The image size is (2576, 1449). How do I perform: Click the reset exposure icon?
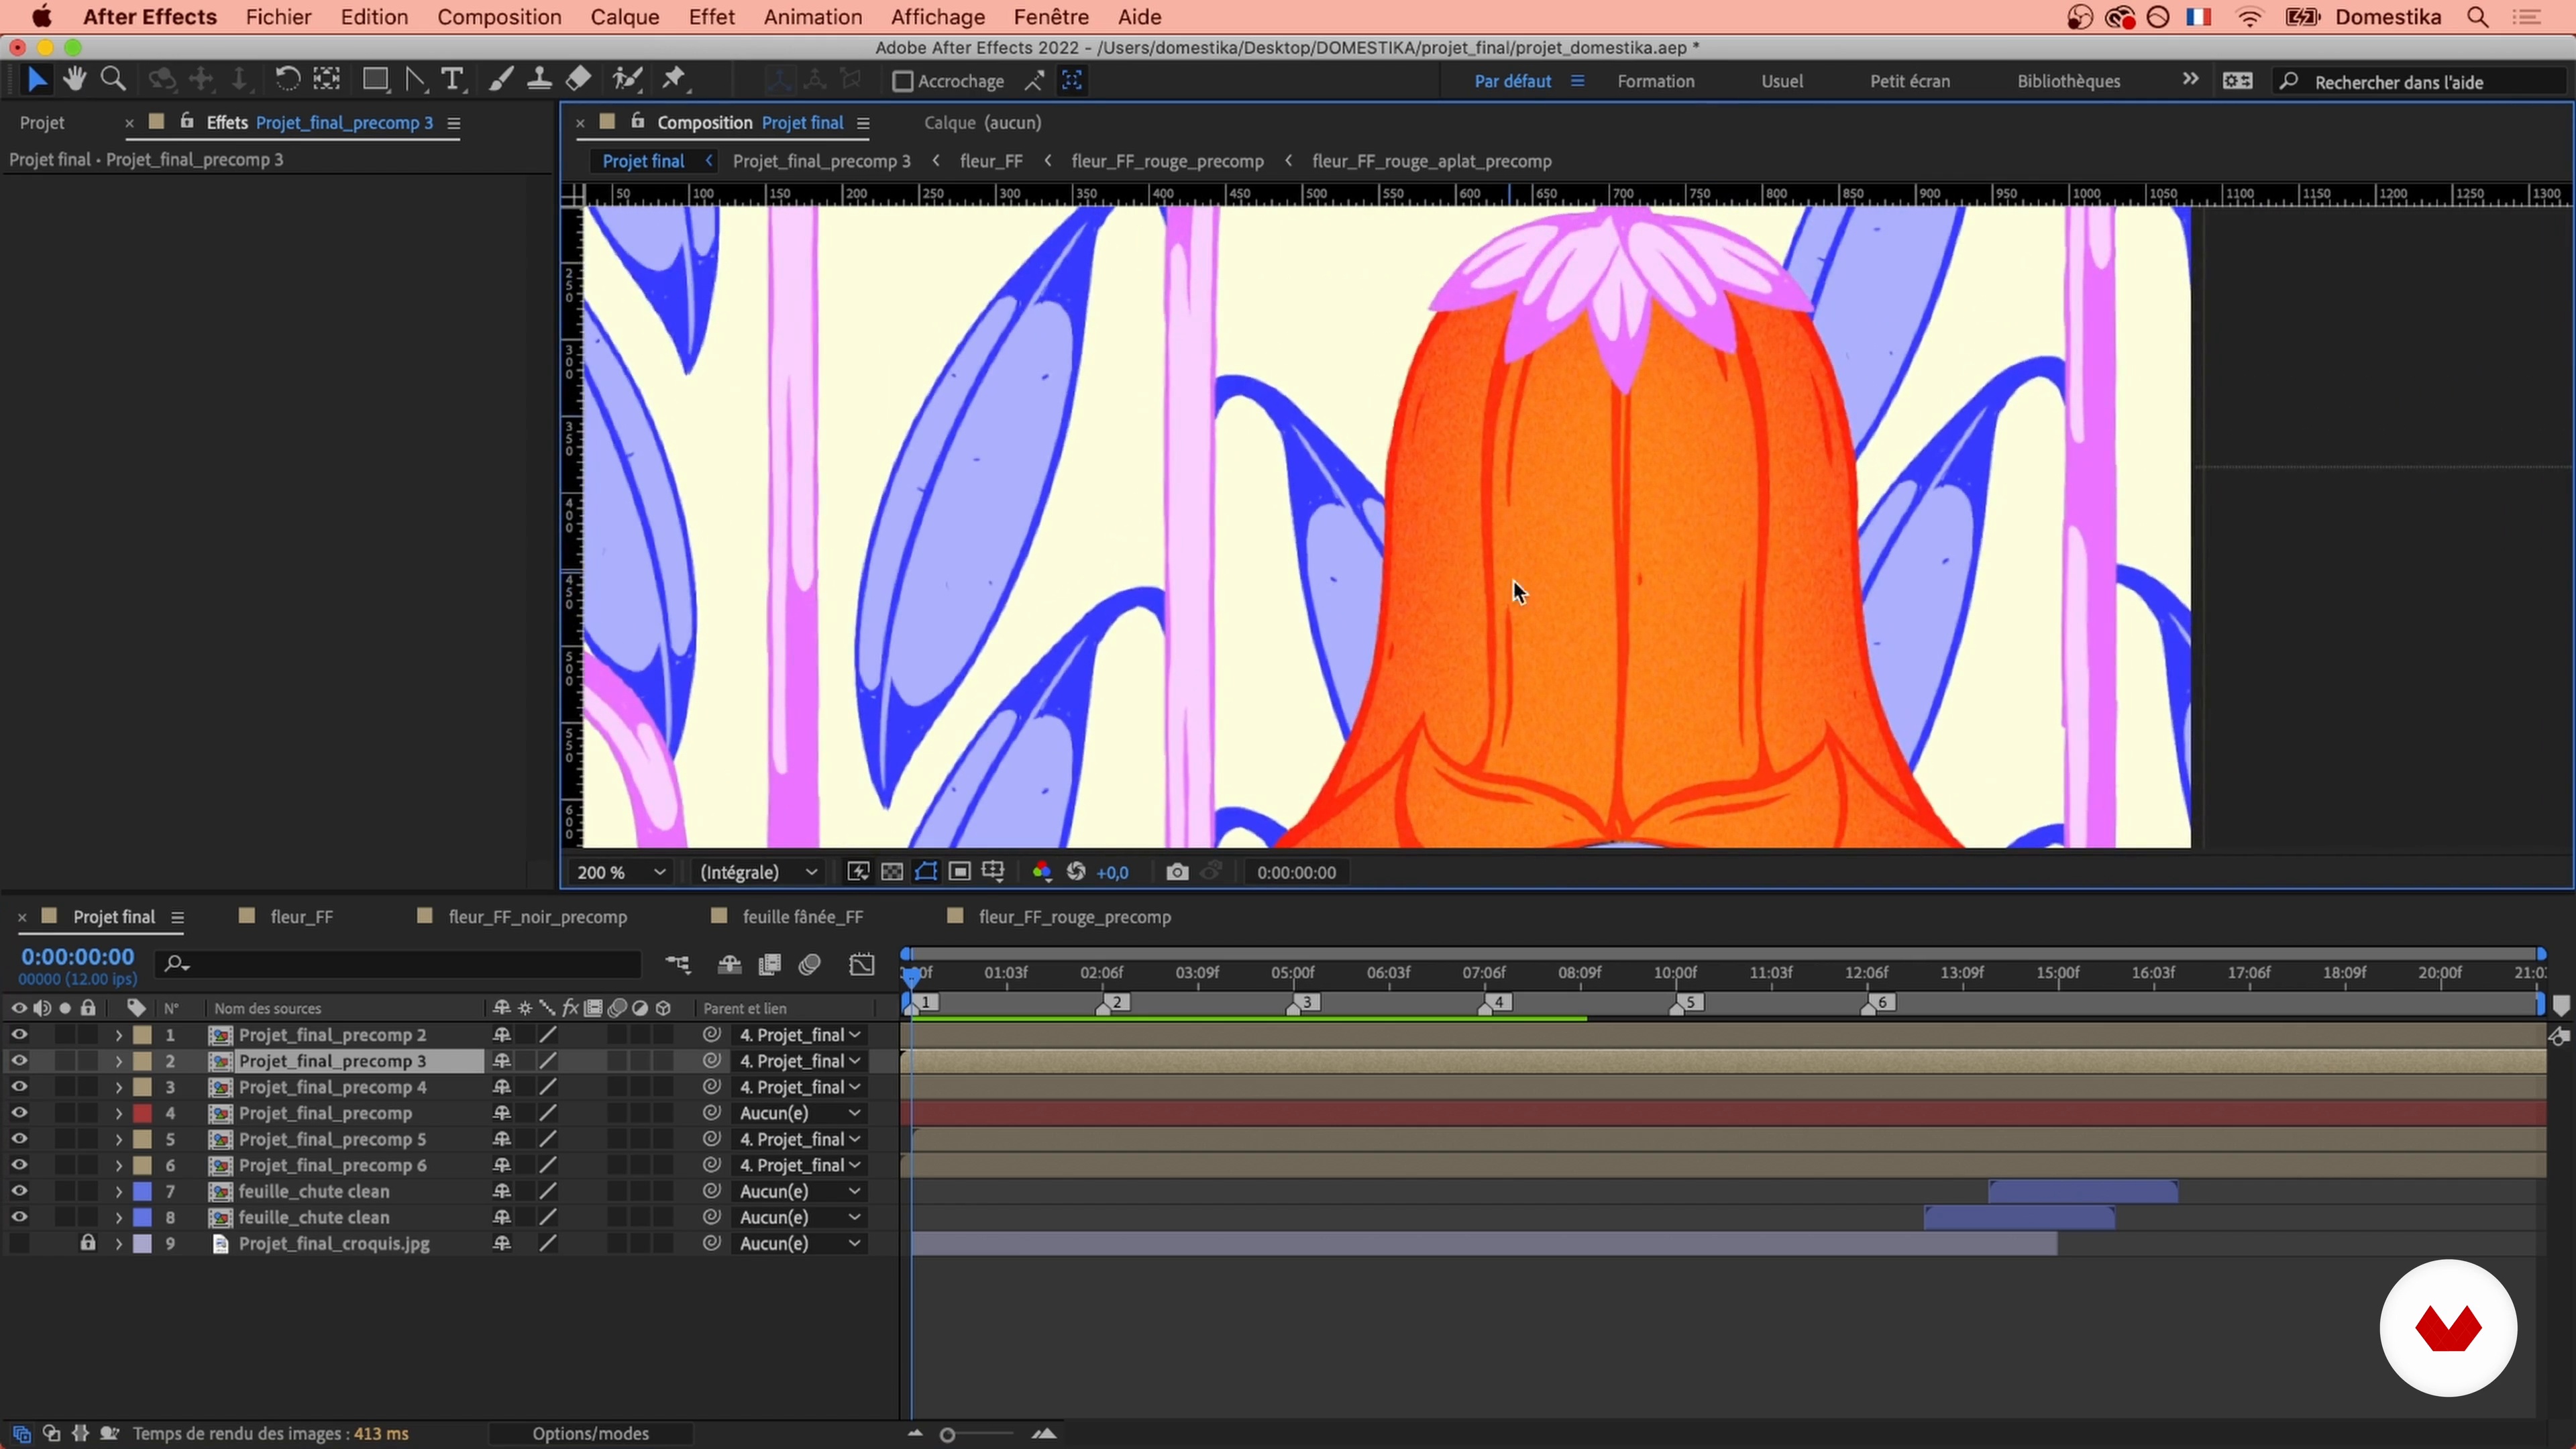pos(1076,872)
